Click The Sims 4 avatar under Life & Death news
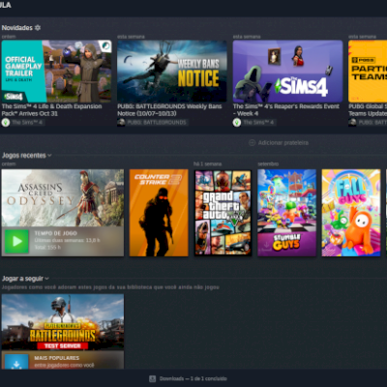387x387 pixels. (x=5, y=123)
